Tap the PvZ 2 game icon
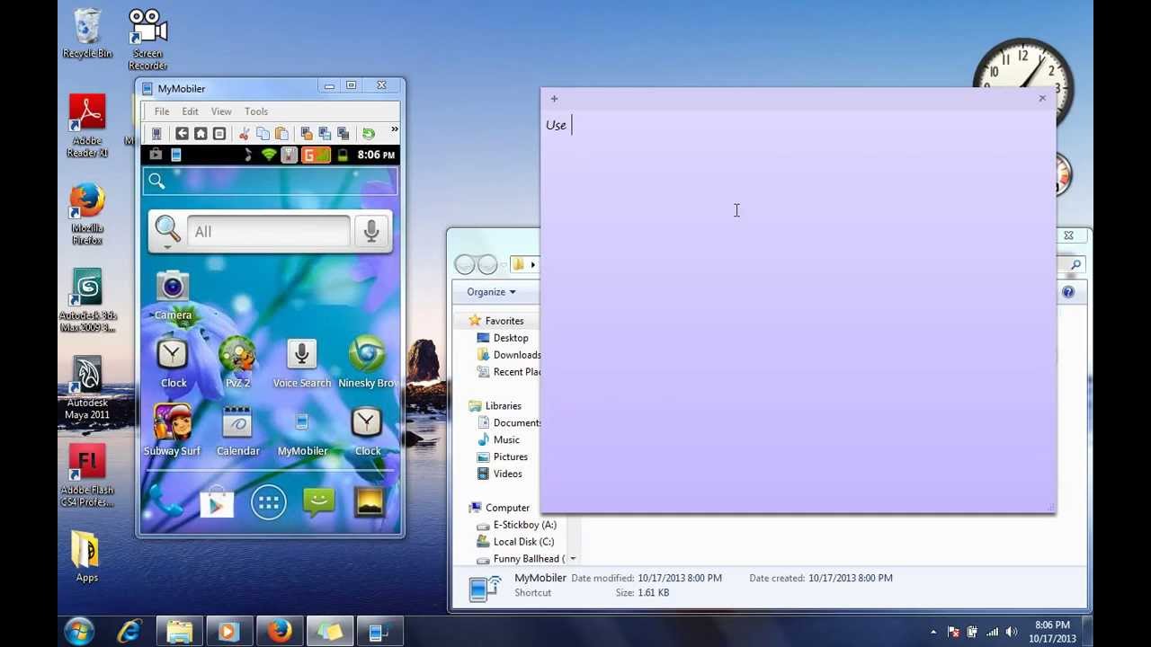 point(237,363)
